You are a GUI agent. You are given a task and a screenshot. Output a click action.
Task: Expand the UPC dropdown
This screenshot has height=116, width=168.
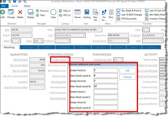click(x=84, y=35)
